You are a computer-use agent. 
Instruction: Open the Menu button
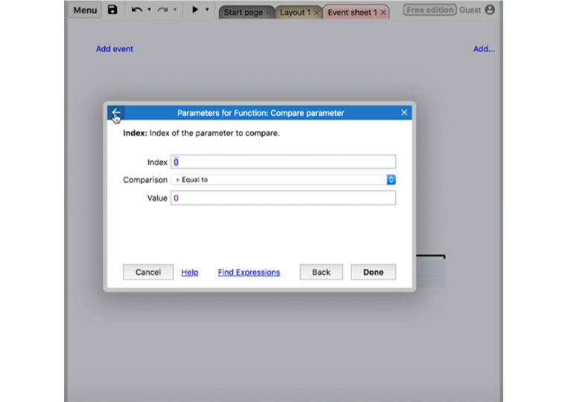click(x=85, y=10)
